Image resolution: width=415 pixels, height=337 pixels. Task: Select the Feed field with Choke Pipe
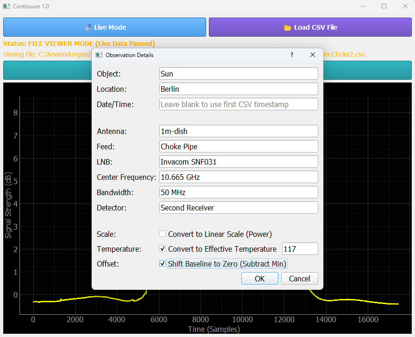click(239, 146)
